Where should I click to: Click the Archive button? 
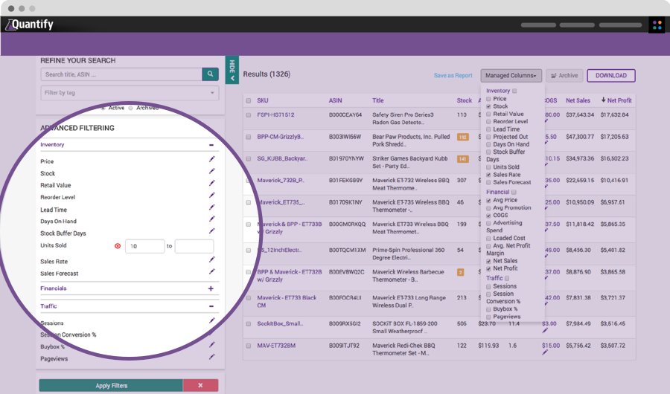point(564,76)
